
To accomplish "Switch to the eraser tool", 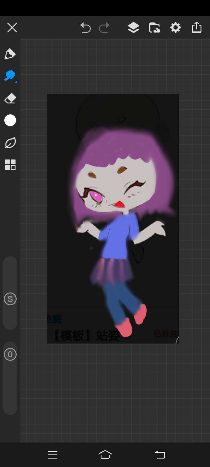I will [x=10, y=98].
